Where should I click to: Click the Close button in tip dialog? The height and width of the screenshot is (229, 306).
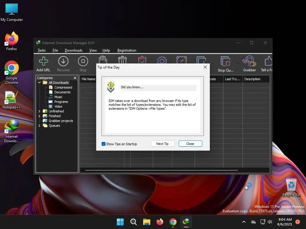(190, 144)
